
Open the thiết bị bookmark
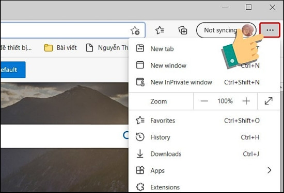tap(16, 48)
